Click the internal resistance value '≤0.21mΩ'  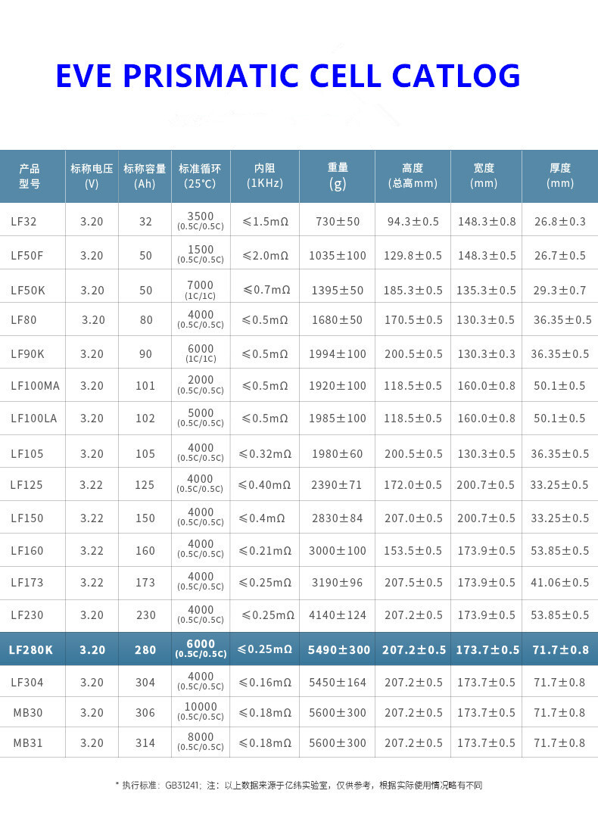click(x=265, y=550)
